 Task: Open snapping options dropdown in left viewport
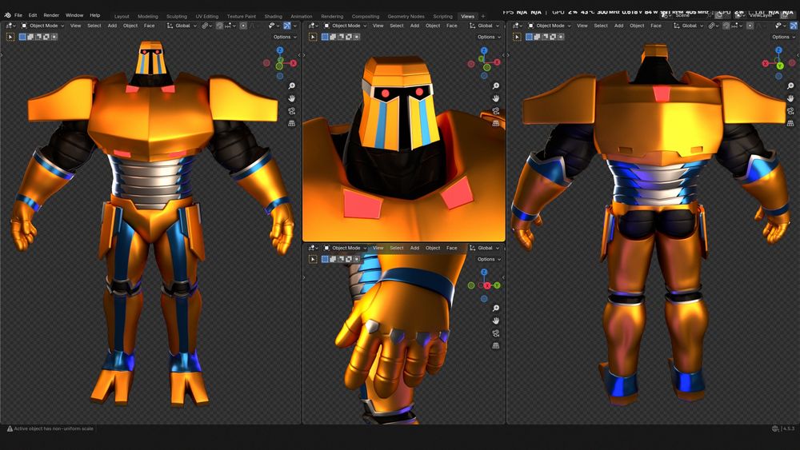(x=230, y=26)
